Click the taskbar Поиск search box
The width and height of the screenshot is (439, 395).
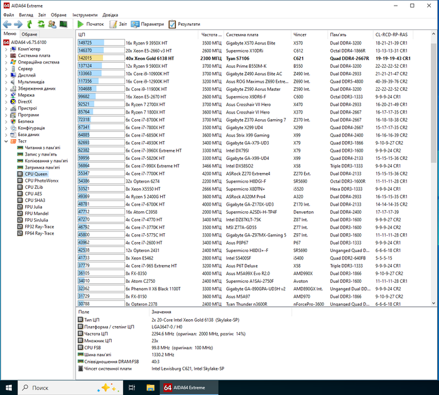click(70, 387)
